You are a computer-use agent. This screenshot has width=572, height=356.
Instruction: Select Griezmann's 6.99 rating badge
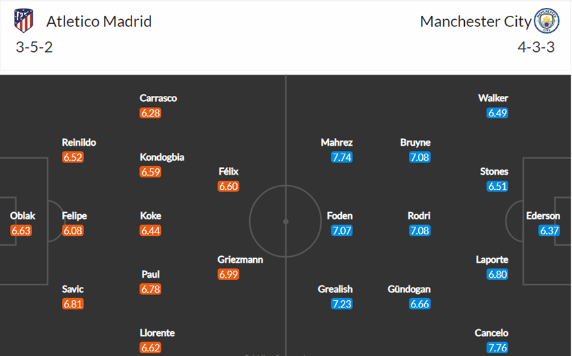coord(228,275)
